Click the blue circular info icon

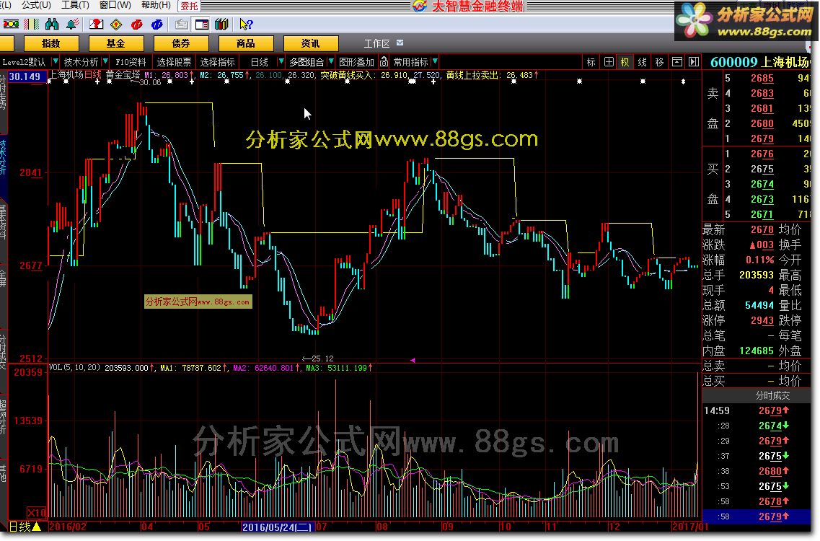(156, 24)
